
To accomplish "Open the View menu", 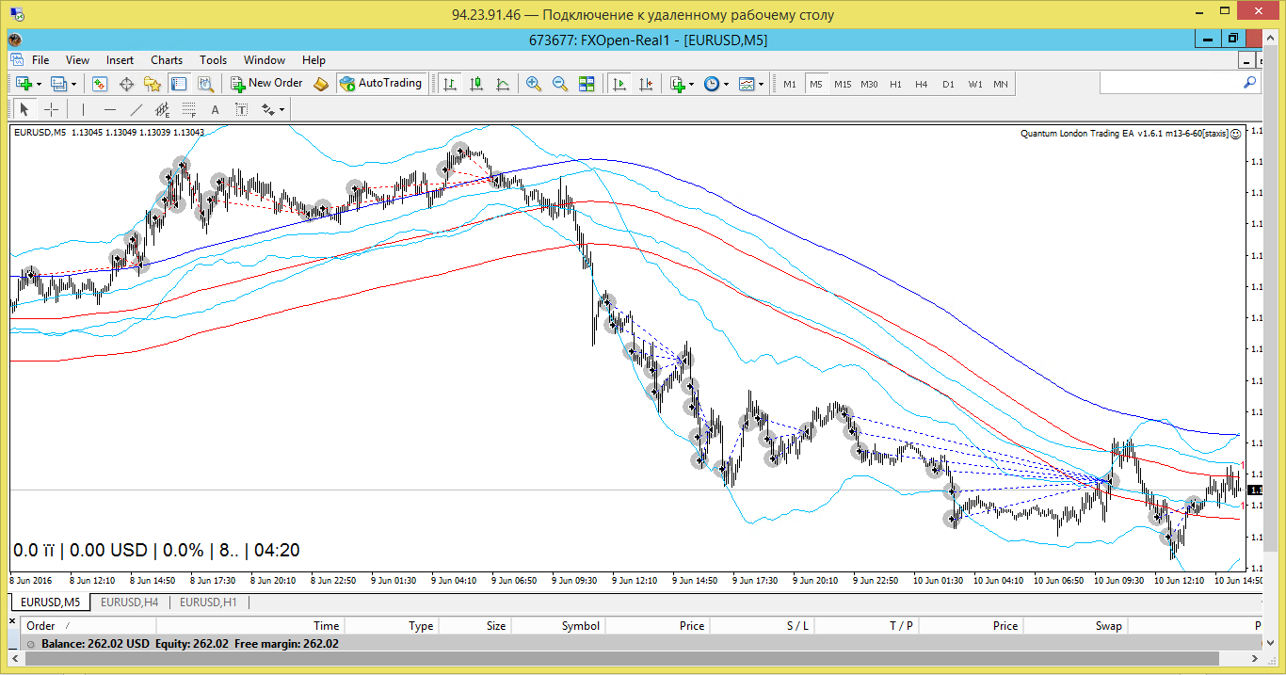I will click(77, 60).
